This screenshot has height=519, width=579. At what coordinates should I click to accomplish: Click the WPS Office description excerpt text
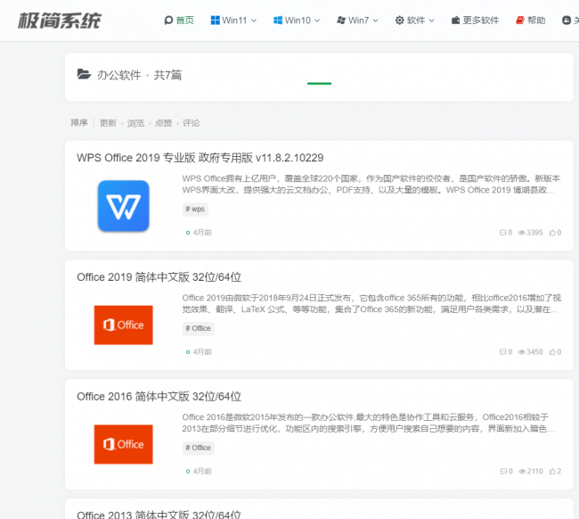click(x=371, y=185)
